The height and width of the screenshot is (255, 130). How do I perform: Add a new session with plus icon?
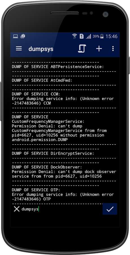tap(99, 49)
